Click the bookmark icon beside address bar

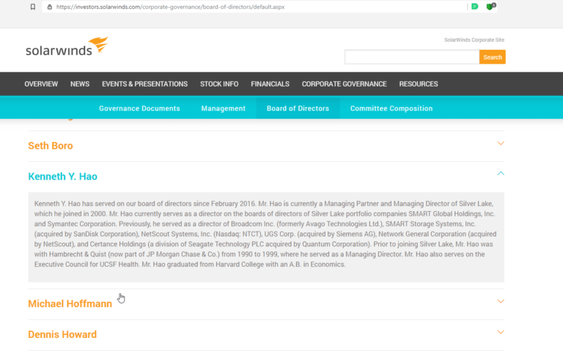(33, 7)
